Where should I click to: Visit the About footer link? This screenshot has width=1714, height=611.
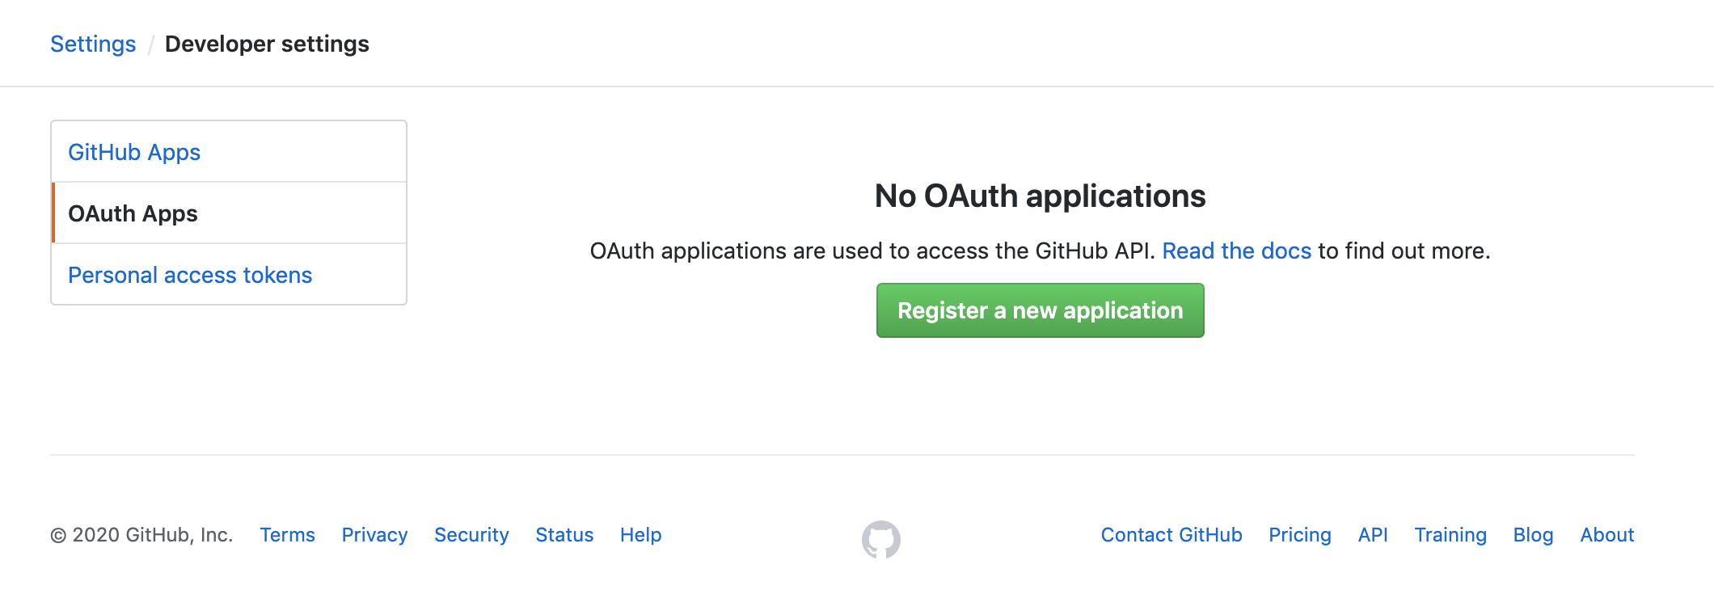pyautogui.click(x=1606, y=535)
